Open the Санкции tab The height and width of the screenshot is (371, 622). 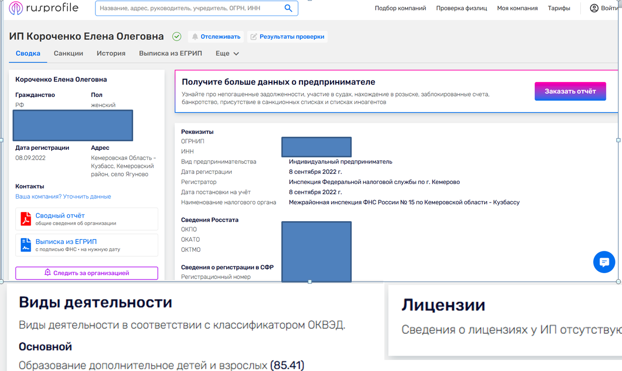(68, 53)
